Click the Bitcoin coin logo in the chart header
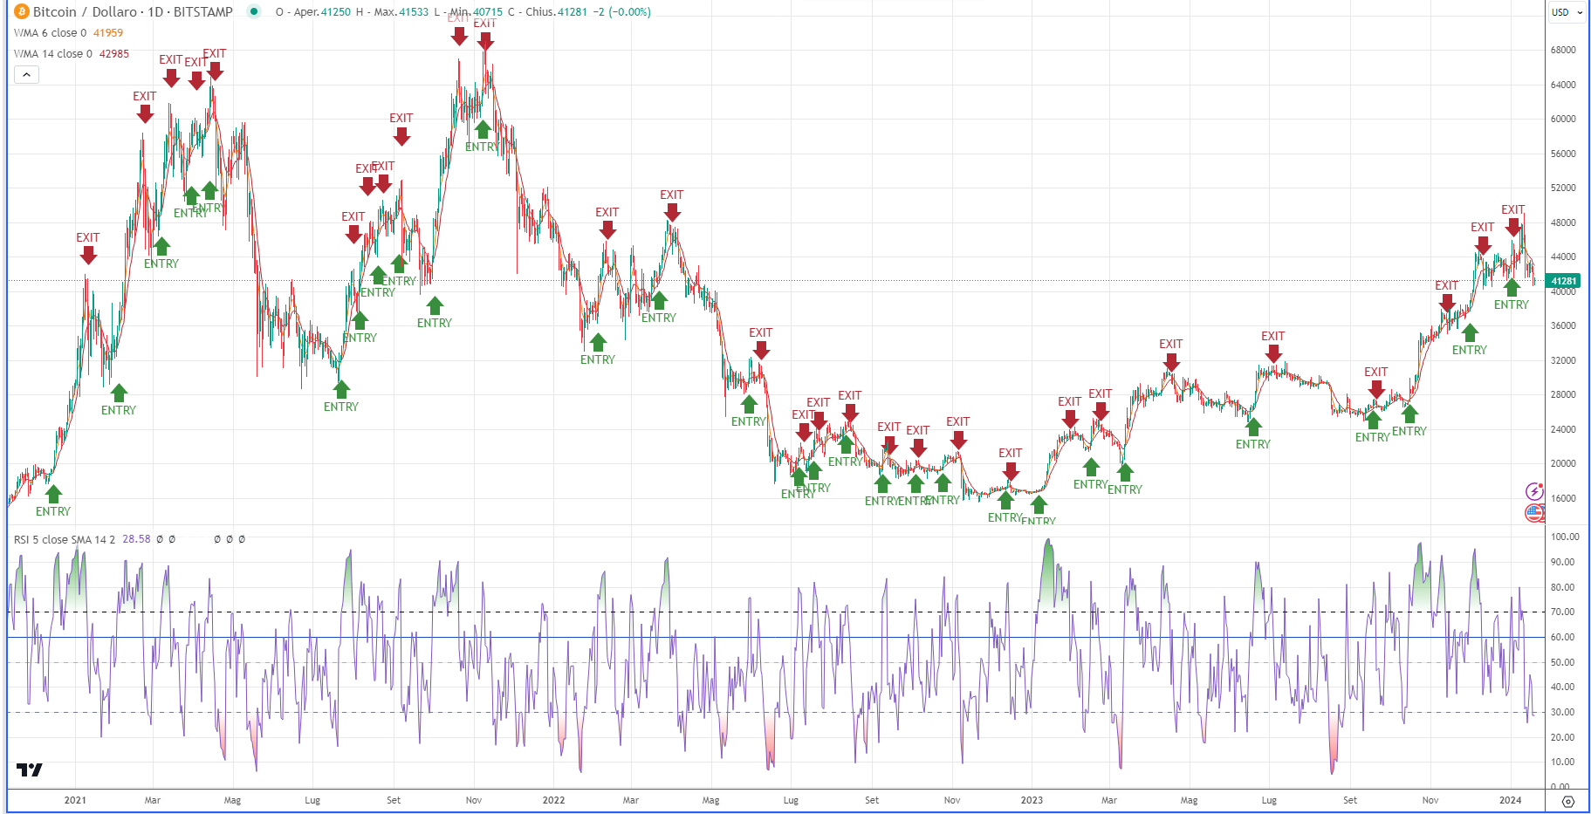Viewport: 1591px width, 814px height. (x=22, y=11)
